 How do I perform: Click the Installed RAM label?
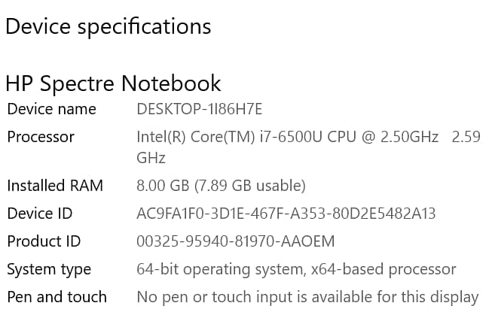click(55, 186)
